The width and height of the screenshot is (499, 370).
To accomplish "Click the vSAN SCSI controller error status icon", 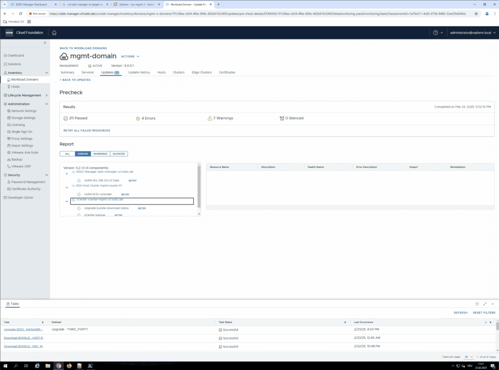I will pyautogui.click(x=79, y=195).
